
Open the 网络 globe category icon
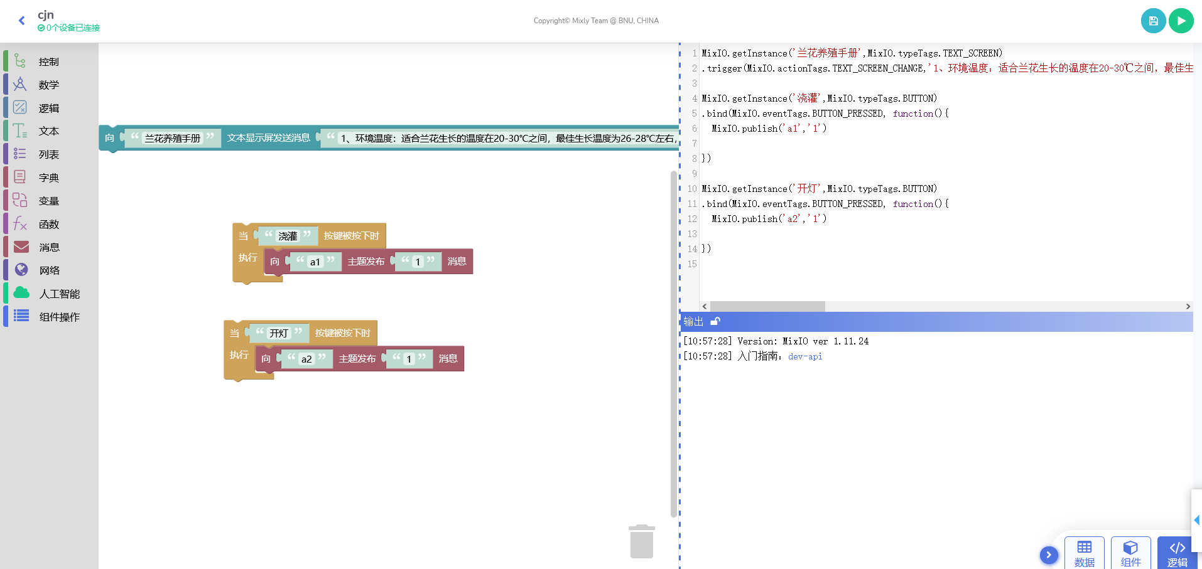[x=21, y=270]
